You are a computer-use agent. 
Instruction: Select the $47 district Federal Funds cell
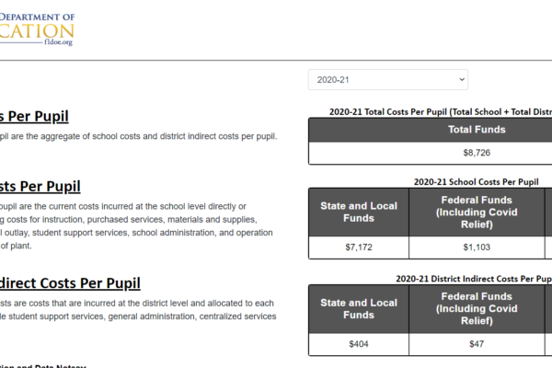[x=477, y=344]
